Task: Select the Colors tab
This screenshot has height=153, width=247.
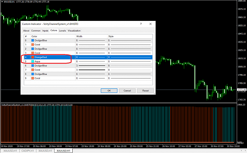Action: tap(54, 30)
